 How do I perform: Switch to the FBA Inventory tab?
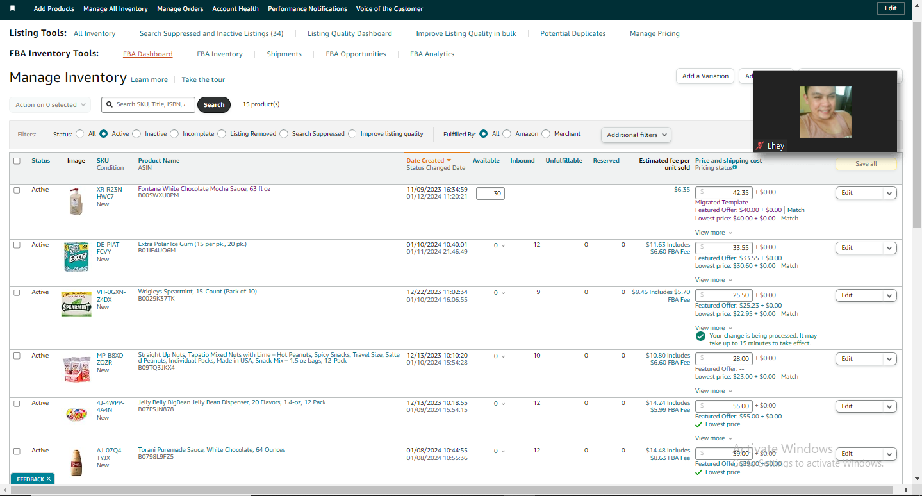coord(220,54)
